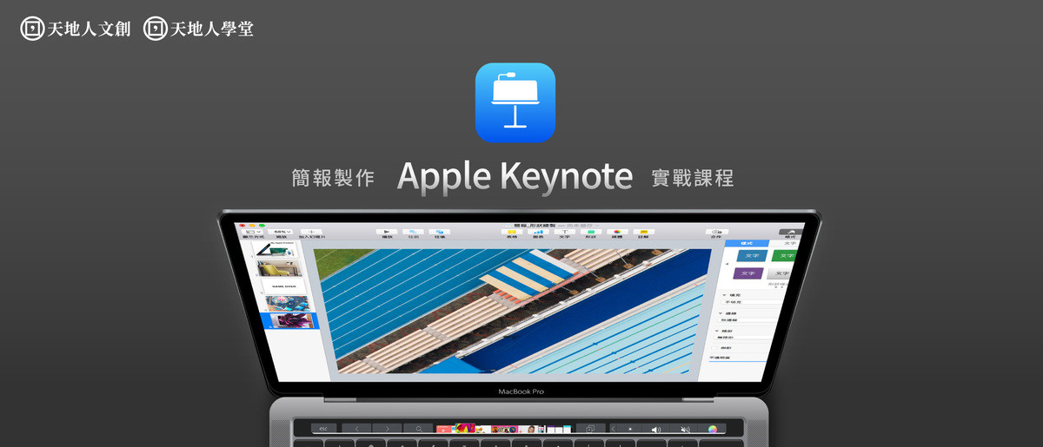Collapse the 填充 (Fill) section triangle
Image resolution: width=1043 pixels, height=447 pixels.
click(724, 295)
